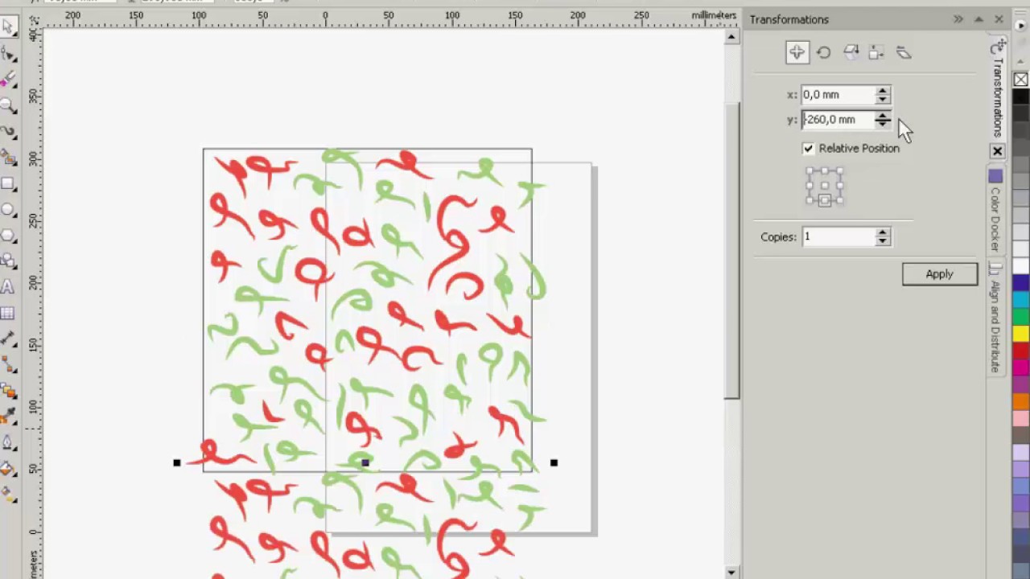This screenshot has width=1030, height=579.
Task: Select the Fill tool
Action: (8, 469)
